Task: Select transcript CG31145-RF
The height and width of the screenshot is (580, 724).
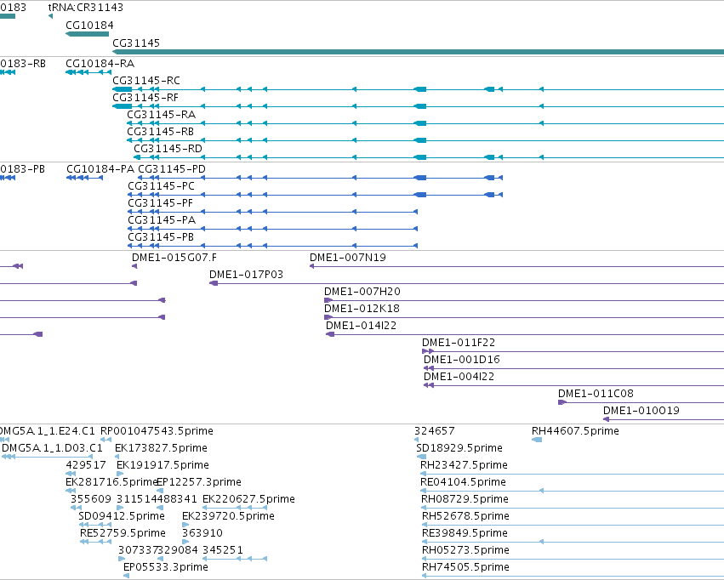Action: (x=145, y=98)
